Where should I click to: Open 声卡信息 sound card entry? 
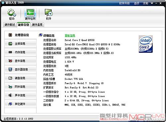pos(21,95)
